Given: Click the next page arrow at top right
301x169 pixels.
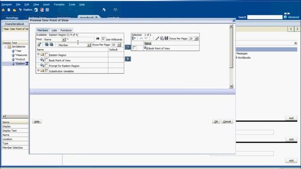Looking at the screenshot, I should pyautogui.click(x=297, y=29).
